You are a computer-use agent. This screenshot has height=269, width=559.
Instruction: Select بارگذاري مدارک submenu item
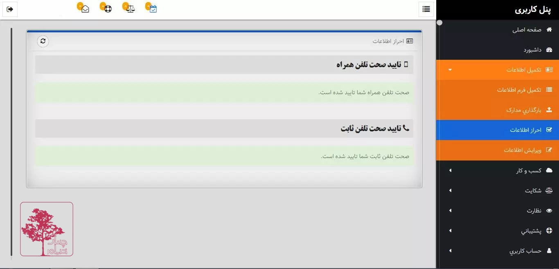(498, 110)
